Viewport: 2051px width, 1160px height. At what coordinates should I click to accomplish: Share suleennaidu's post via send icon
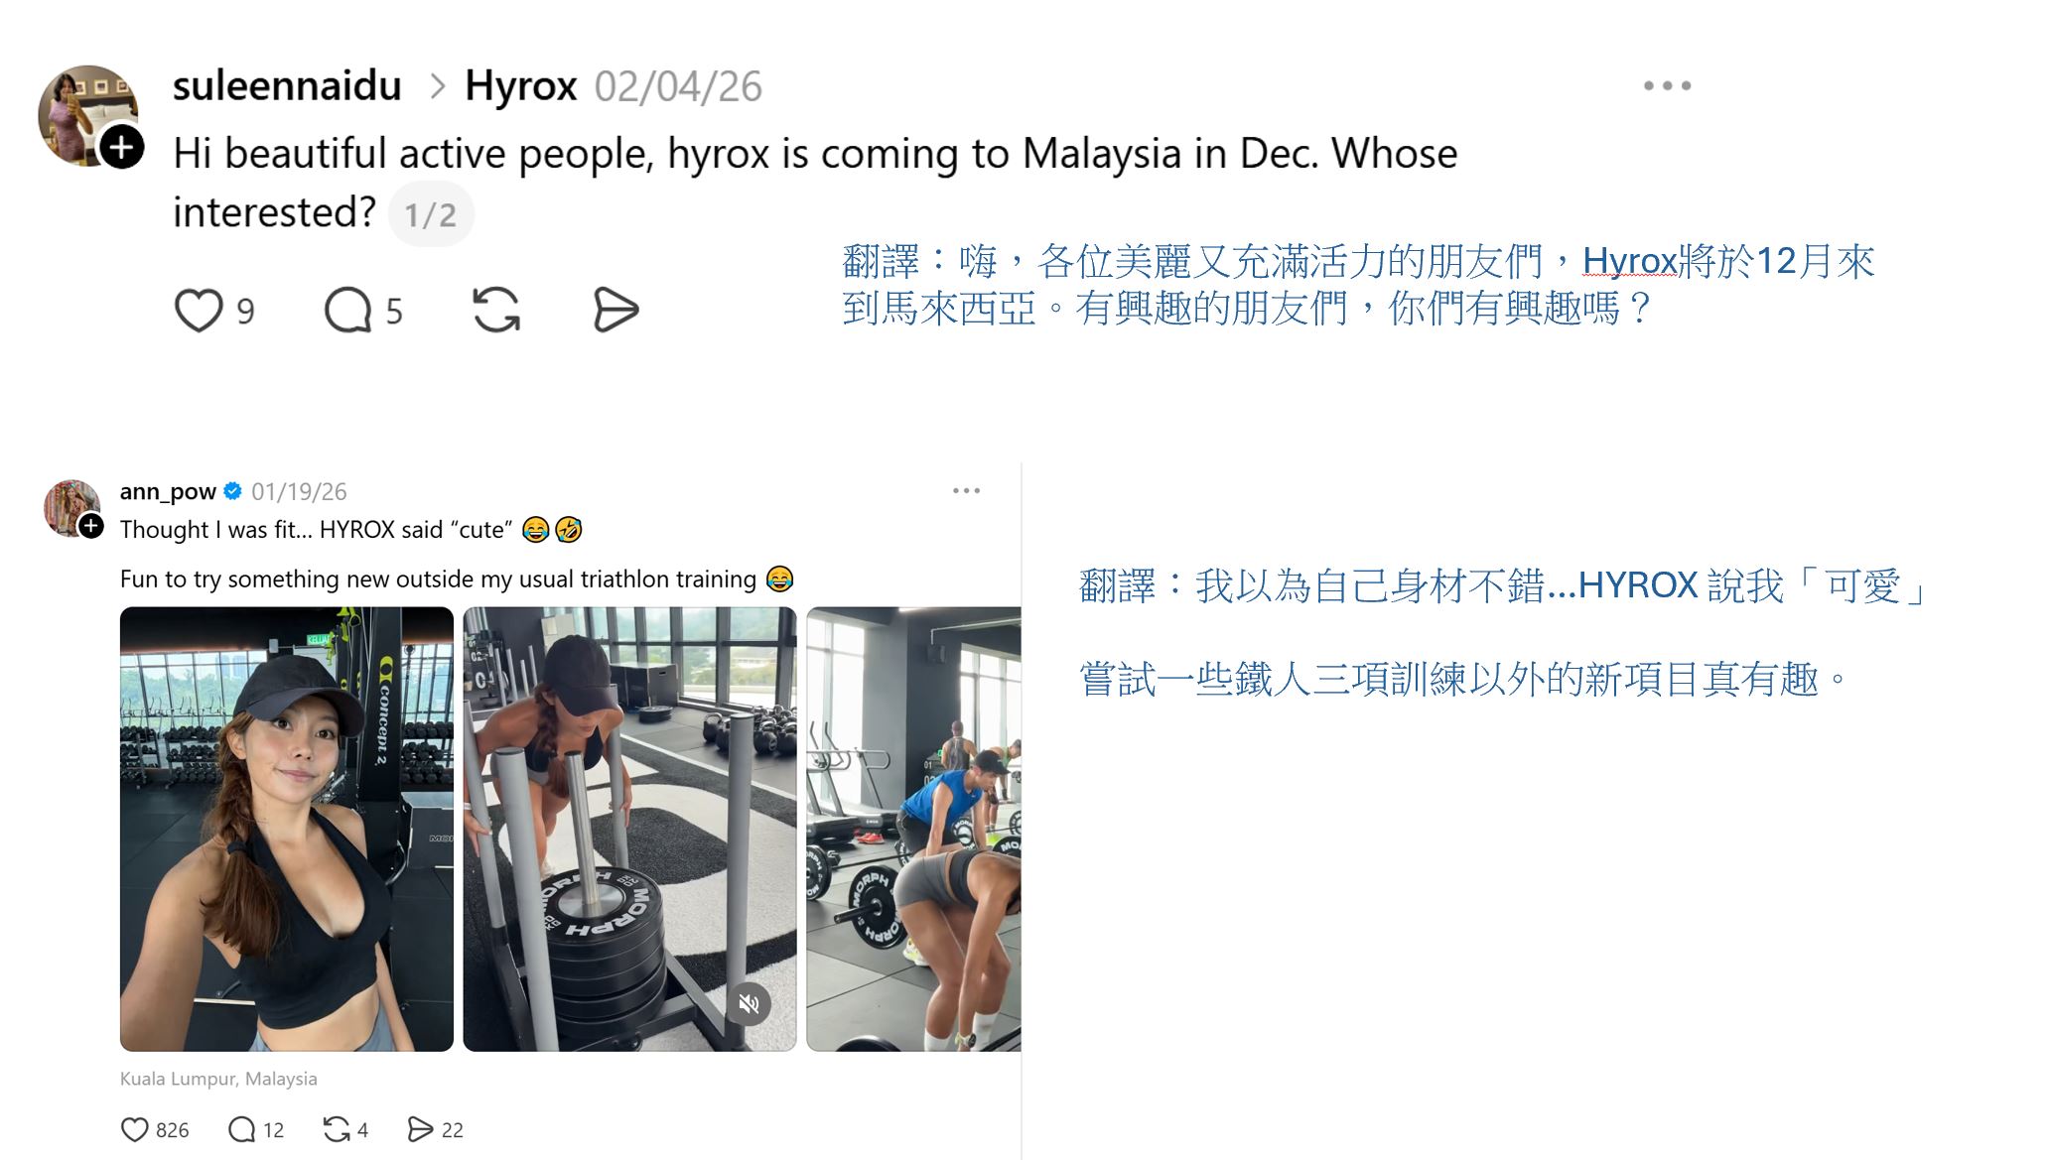[615, 311]
